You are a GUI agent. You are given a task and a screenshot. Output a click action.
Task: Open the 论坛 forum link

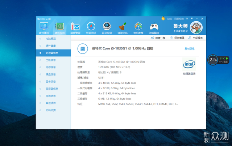pos(170,19)
